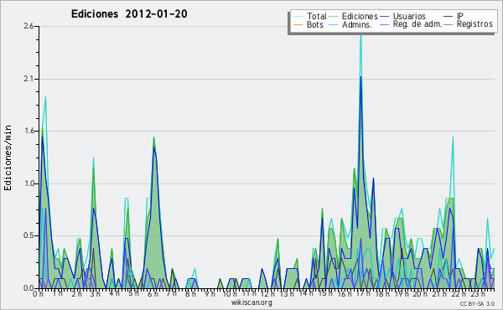Click the highest peak at 17 h
This screenshot has height=310, width=503.
360,35
